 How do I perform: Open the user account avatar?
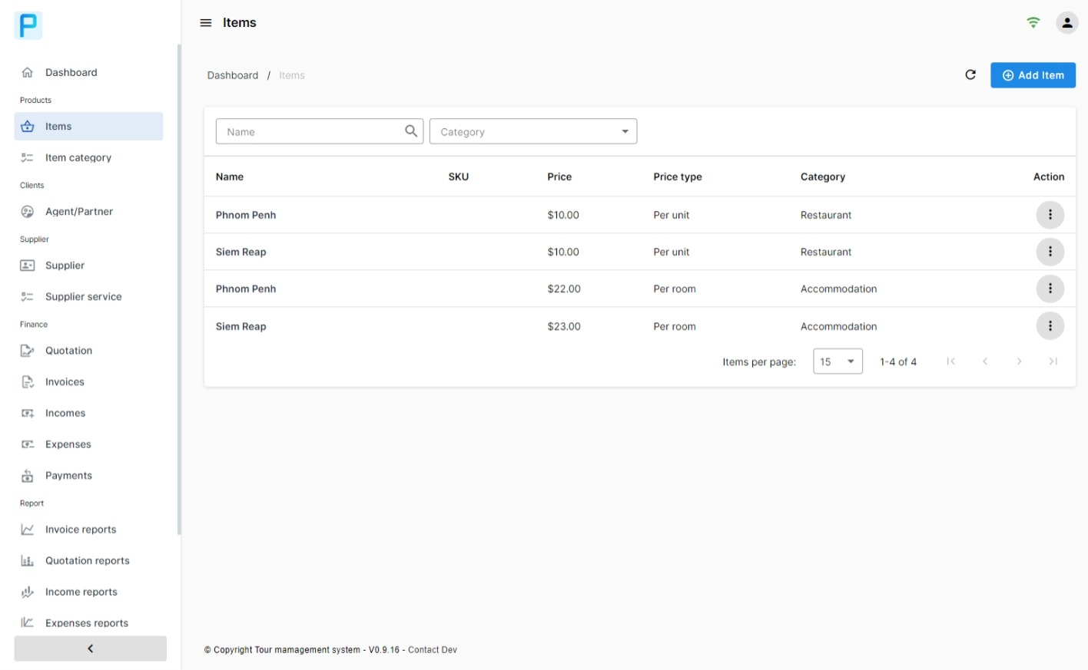tap(1066, 23)
